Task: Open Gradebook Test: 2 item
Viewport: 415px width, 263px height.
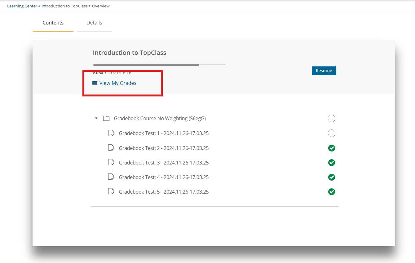Action: pos(164,148)
